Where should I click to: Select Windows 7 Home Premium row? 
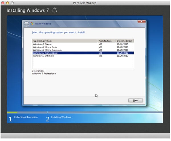pyautogui.click(x=83, y=50)
